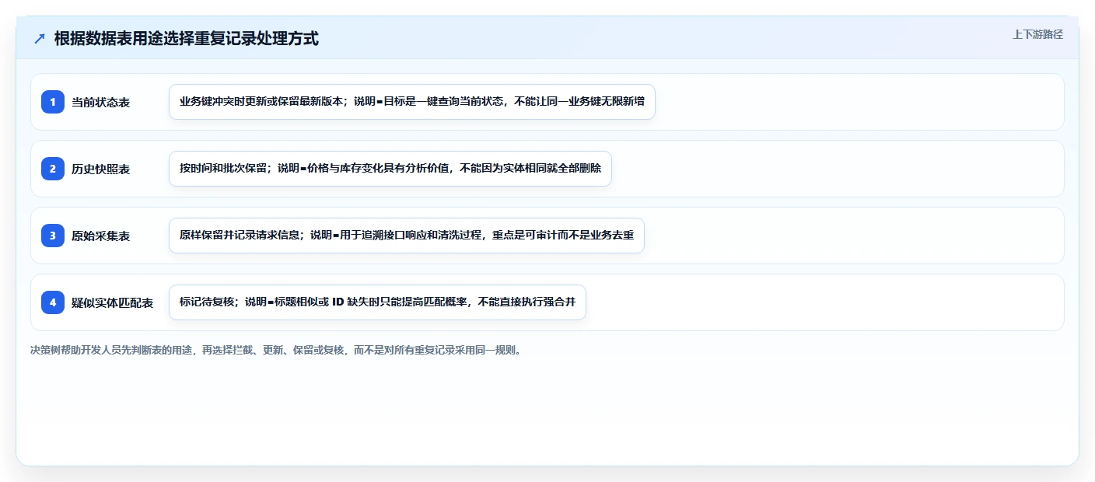Select the 当前状态表 label
This screenshot has height=482, width=1095.
100,102
